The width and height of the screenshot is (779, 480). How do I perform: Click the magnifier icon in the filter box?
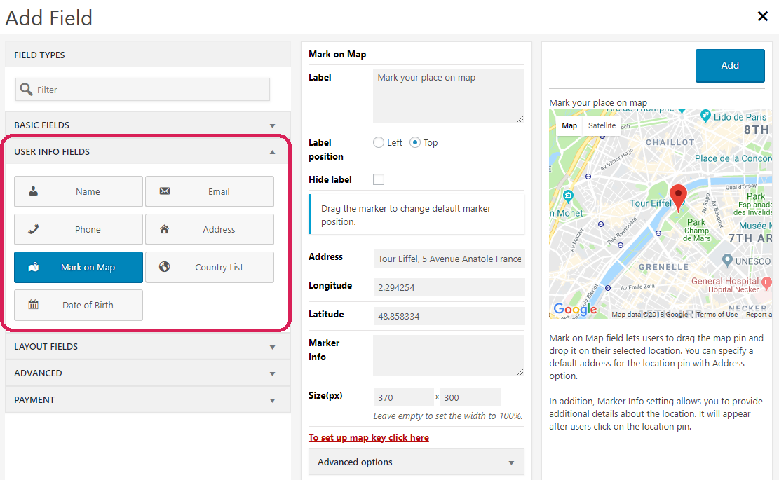pyautogui.click(x=25, y=89)
